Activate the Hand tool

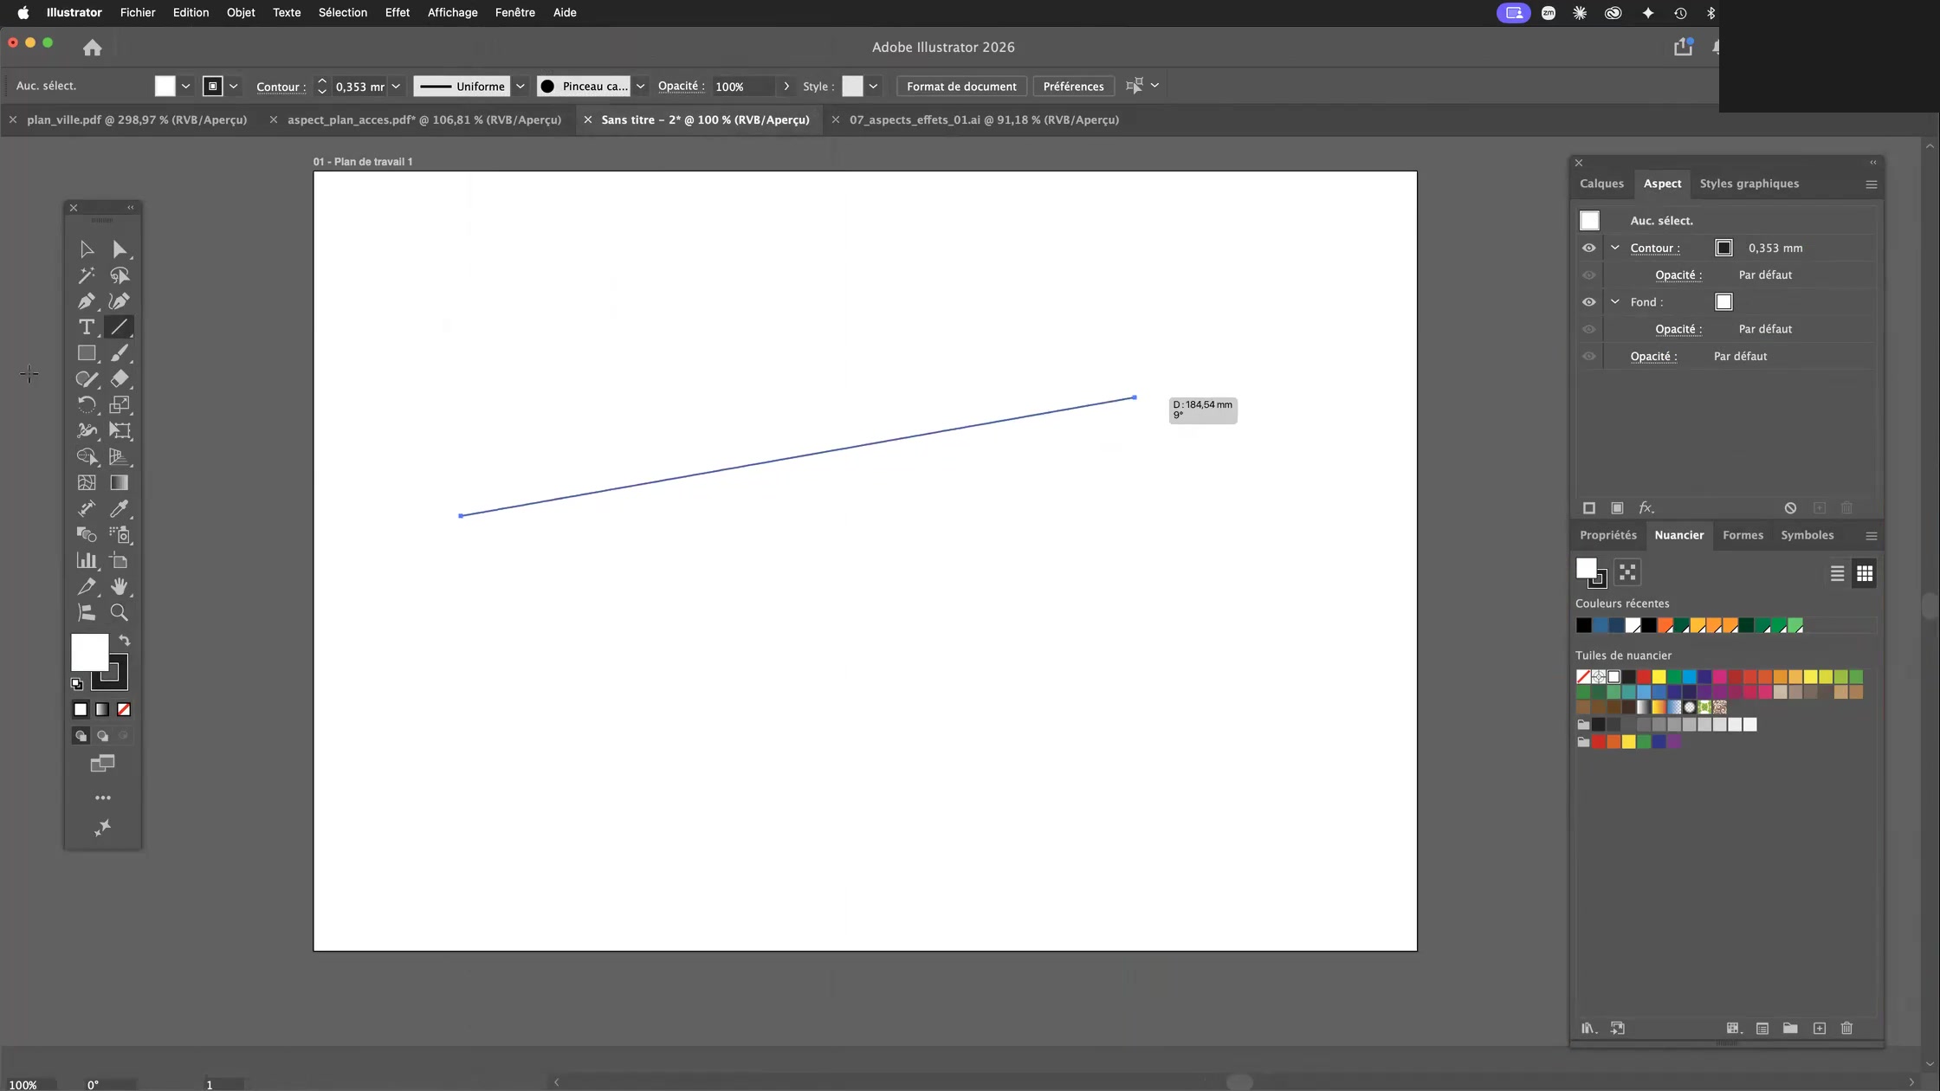click(120, 586)
